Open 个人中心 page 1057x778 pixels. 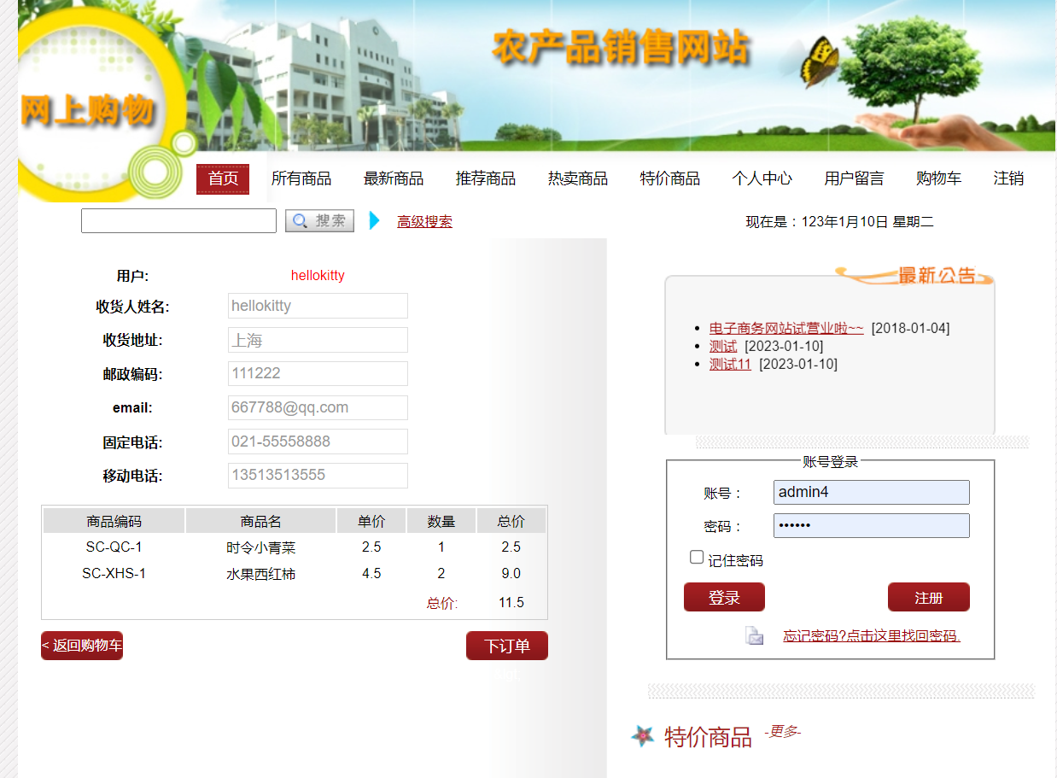tap(762, 178)
